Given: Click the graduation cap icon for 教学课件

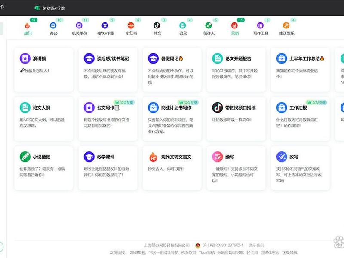Looking at the screenshot, I should coord(89,157).
